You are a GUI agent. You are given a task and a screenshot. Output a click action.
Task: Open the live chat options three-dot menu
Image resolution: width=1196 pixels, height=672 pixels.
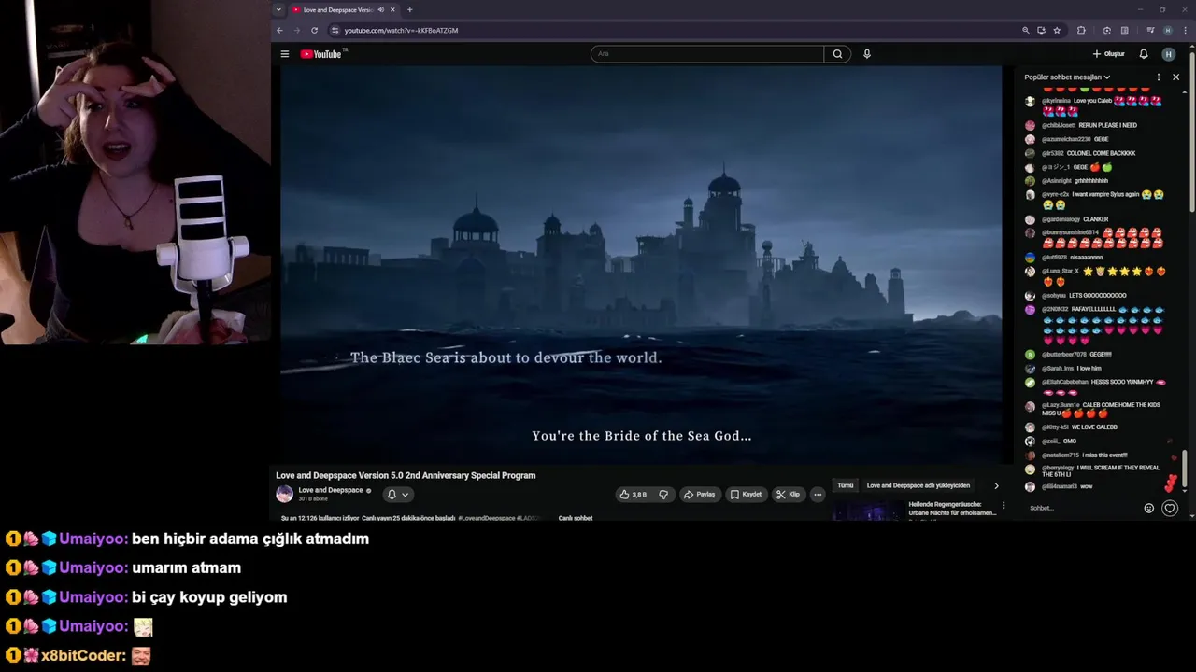1159,77
